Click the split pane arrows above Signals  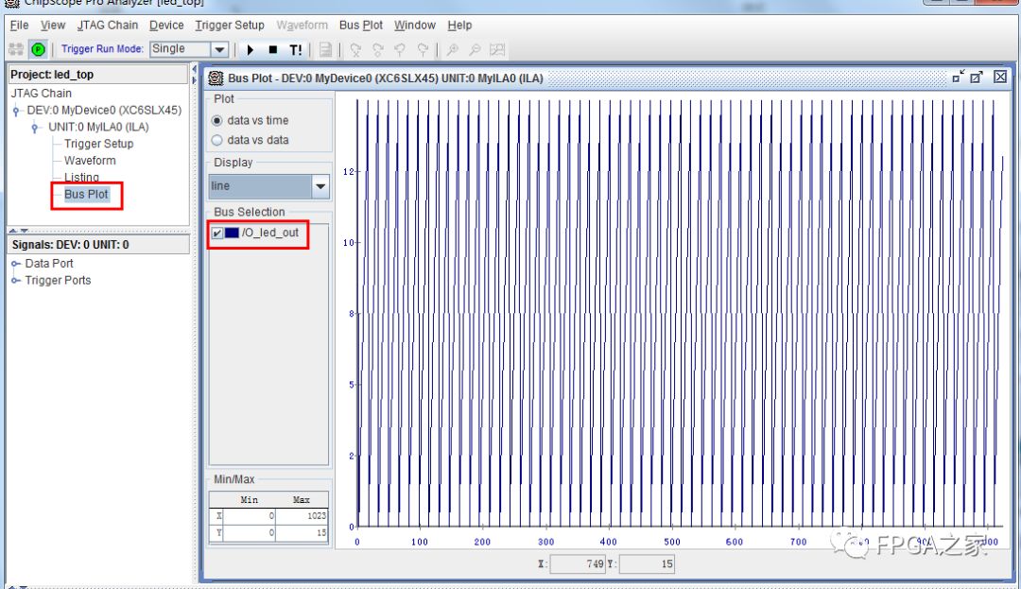[x=18, y=231]
